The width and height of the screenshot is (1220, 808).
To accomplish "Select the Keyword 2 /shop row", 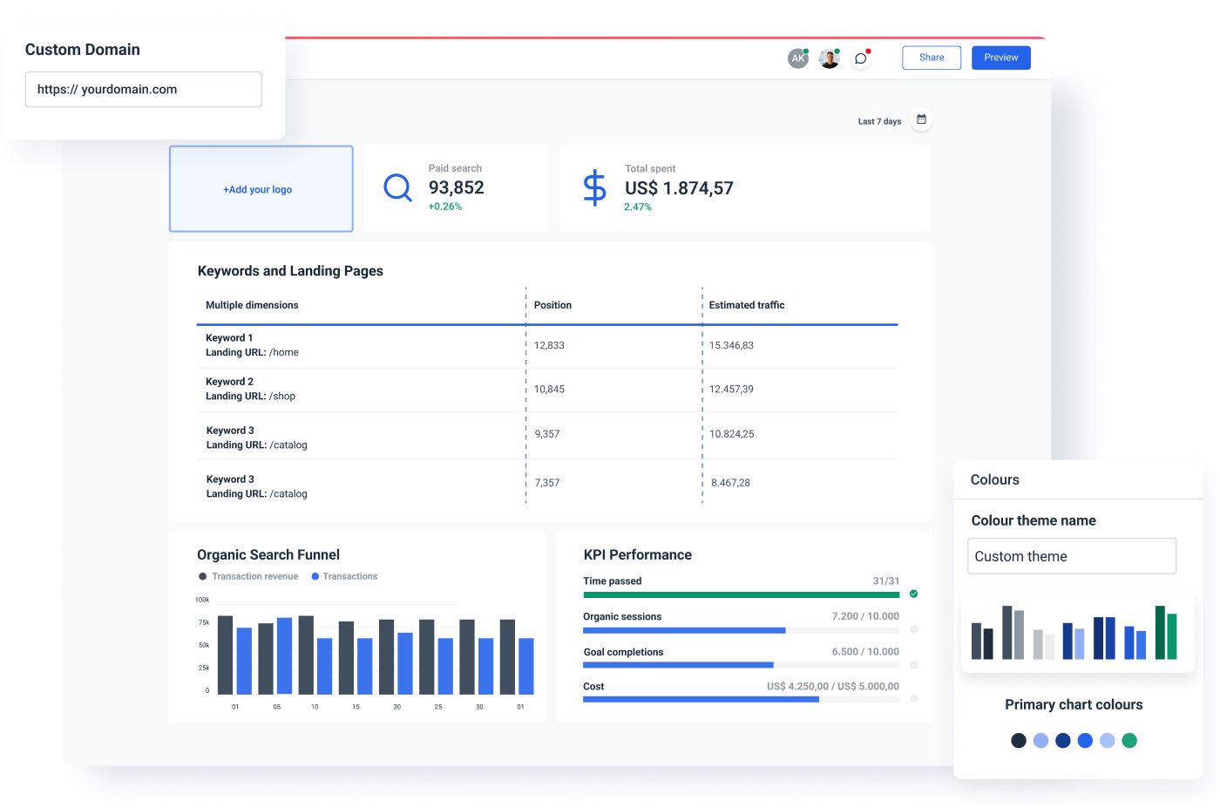I will [x=547, y=390].
